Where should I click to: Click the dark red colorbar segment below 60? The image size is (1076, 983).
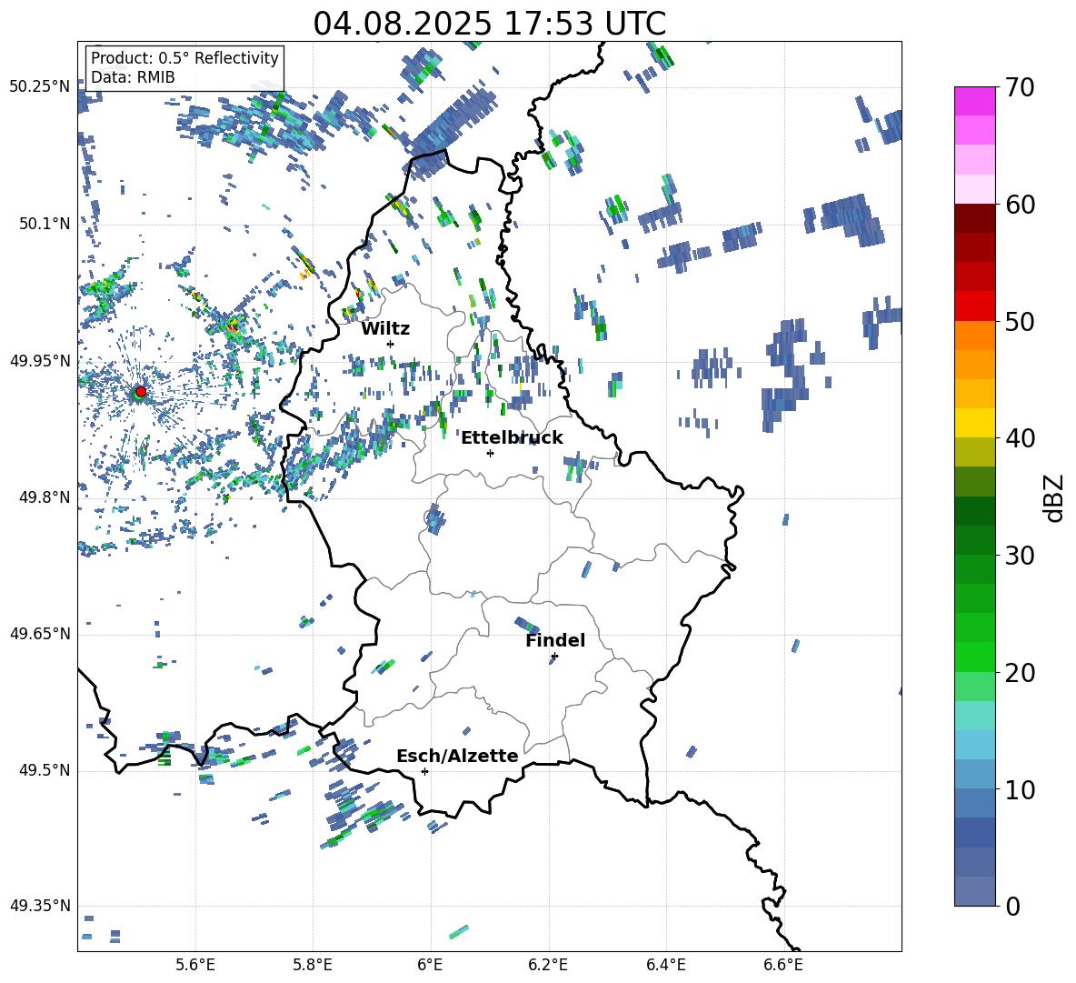(975, 218)
